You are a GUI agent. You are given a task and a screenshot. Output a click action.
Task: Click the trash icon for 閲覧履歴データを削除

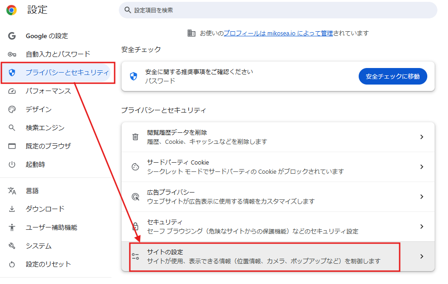pyautogui.click(x=135, y=137)
